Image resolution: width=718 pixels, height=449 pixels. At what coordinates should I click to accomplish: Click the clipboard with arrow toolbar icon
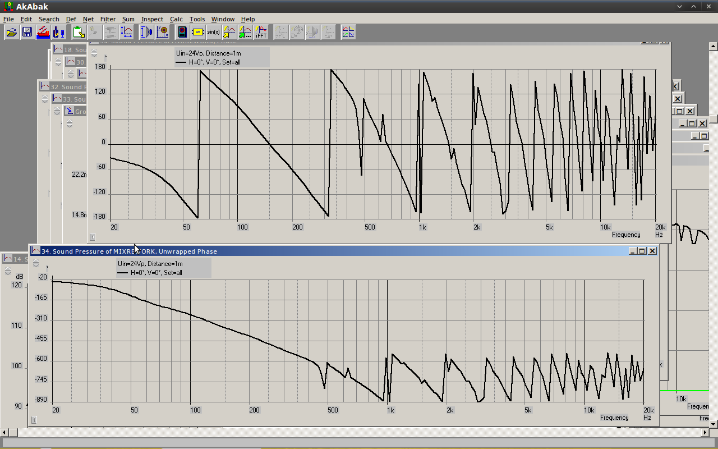(79, 32)
